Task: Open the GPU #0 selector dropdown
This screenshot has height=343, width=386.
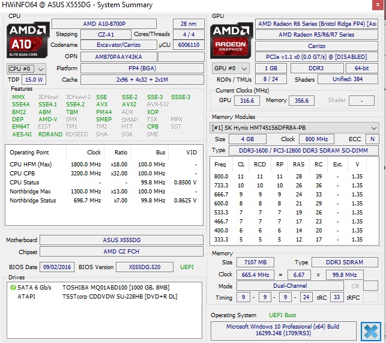Action: coord(231,68)
